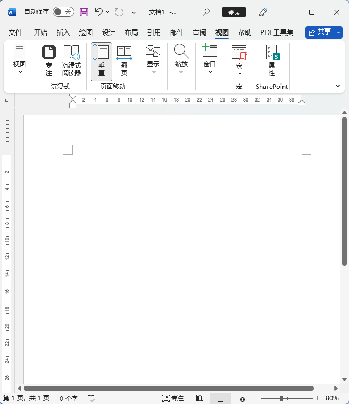
Task: Open Customize Quick Access Toolbar dropdown
Action: coord(134,12)
